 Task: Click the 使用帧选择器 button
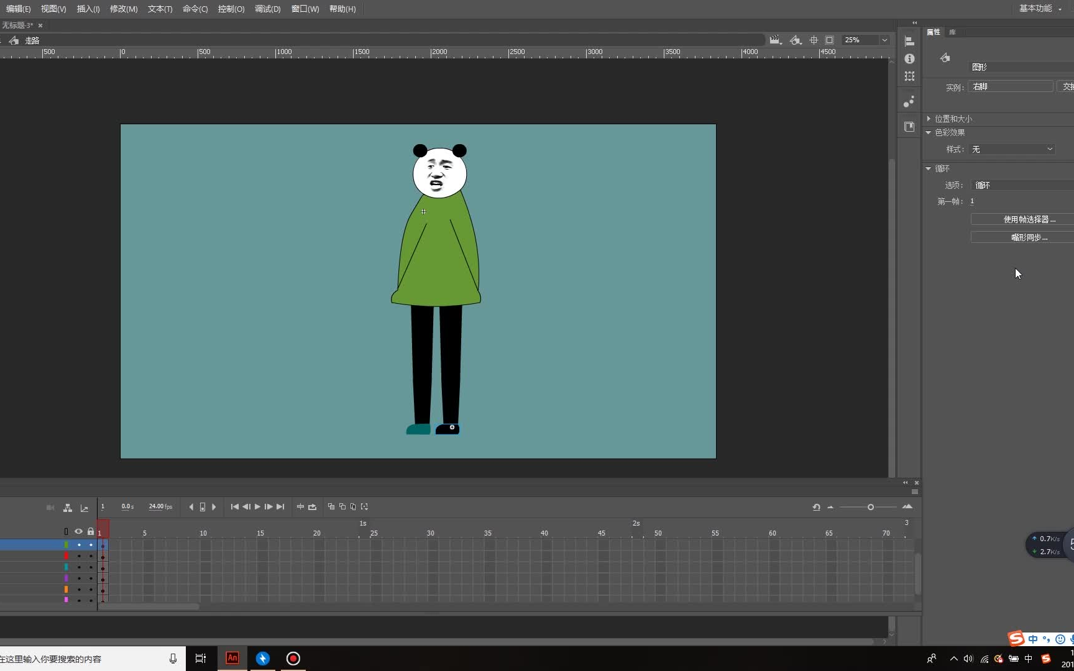(1029, 219)
